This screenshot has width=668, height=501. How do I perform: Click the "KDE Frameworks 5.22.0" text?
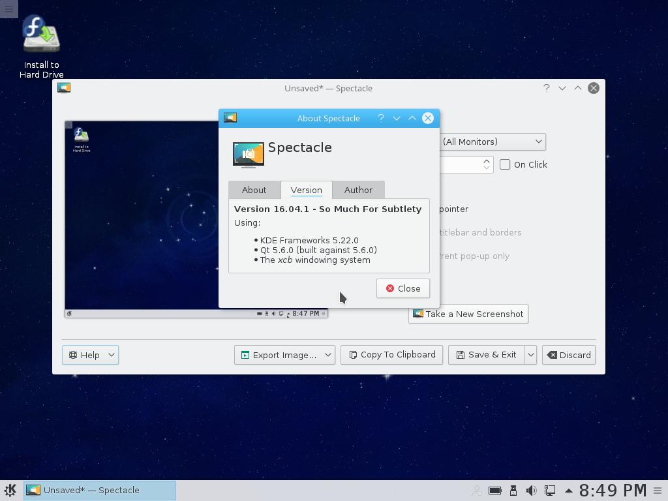[x=309, y=240]
